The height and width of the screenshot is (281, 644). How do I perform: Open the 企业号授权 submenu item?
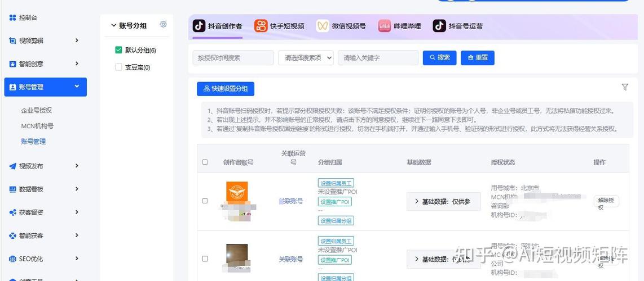coord(37,111)
